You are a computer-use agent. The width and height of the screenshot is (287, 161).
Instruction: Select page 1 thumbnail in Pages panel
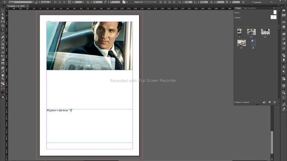(239, 32)
